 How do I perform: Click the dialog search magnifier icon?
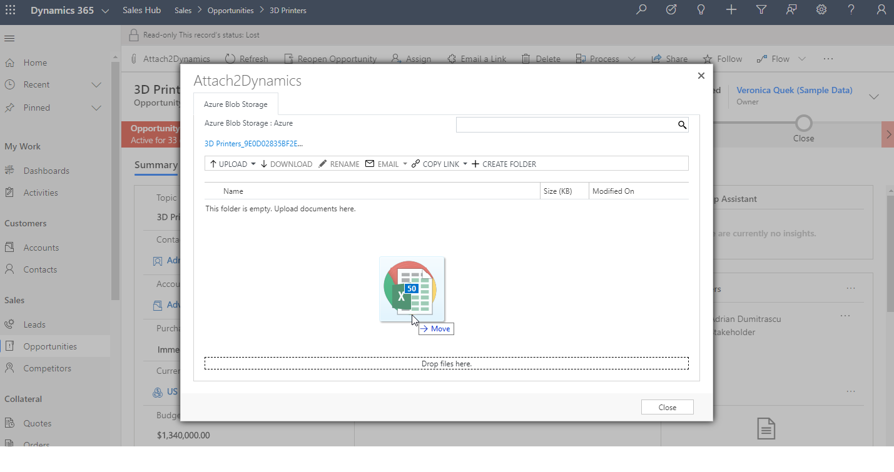point(683,125)
